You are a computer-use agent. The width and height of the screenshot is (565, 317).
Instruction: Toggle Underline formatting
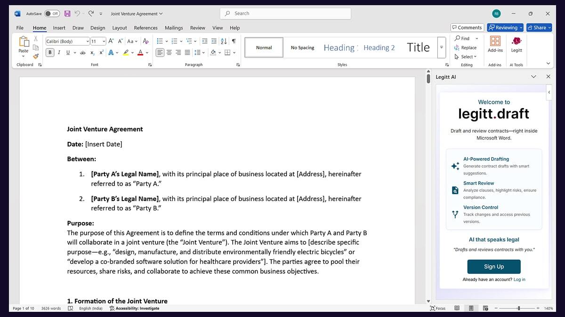(x=68, y=53)
